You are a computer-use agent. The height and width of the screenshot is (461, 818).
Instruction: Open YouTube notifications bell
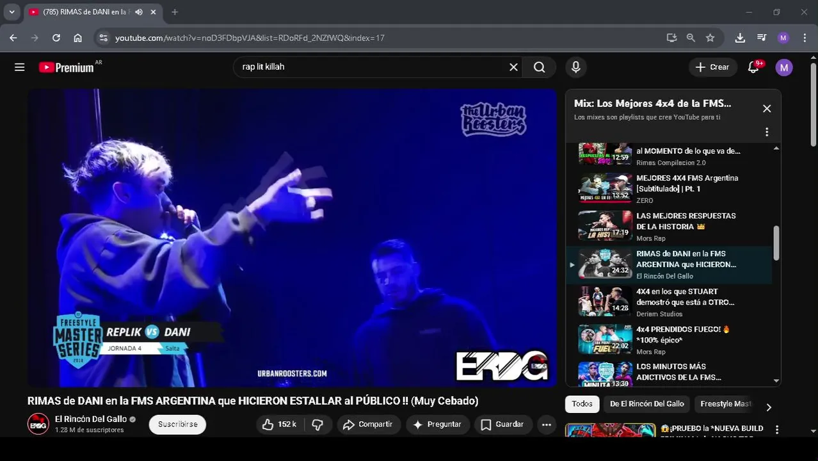(x=753, y=67)
